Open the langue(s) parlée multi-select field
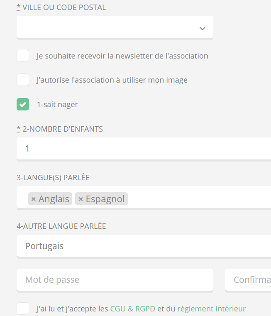Image resolution: width=271 pixels, height=316 pixels. [199, 198]
